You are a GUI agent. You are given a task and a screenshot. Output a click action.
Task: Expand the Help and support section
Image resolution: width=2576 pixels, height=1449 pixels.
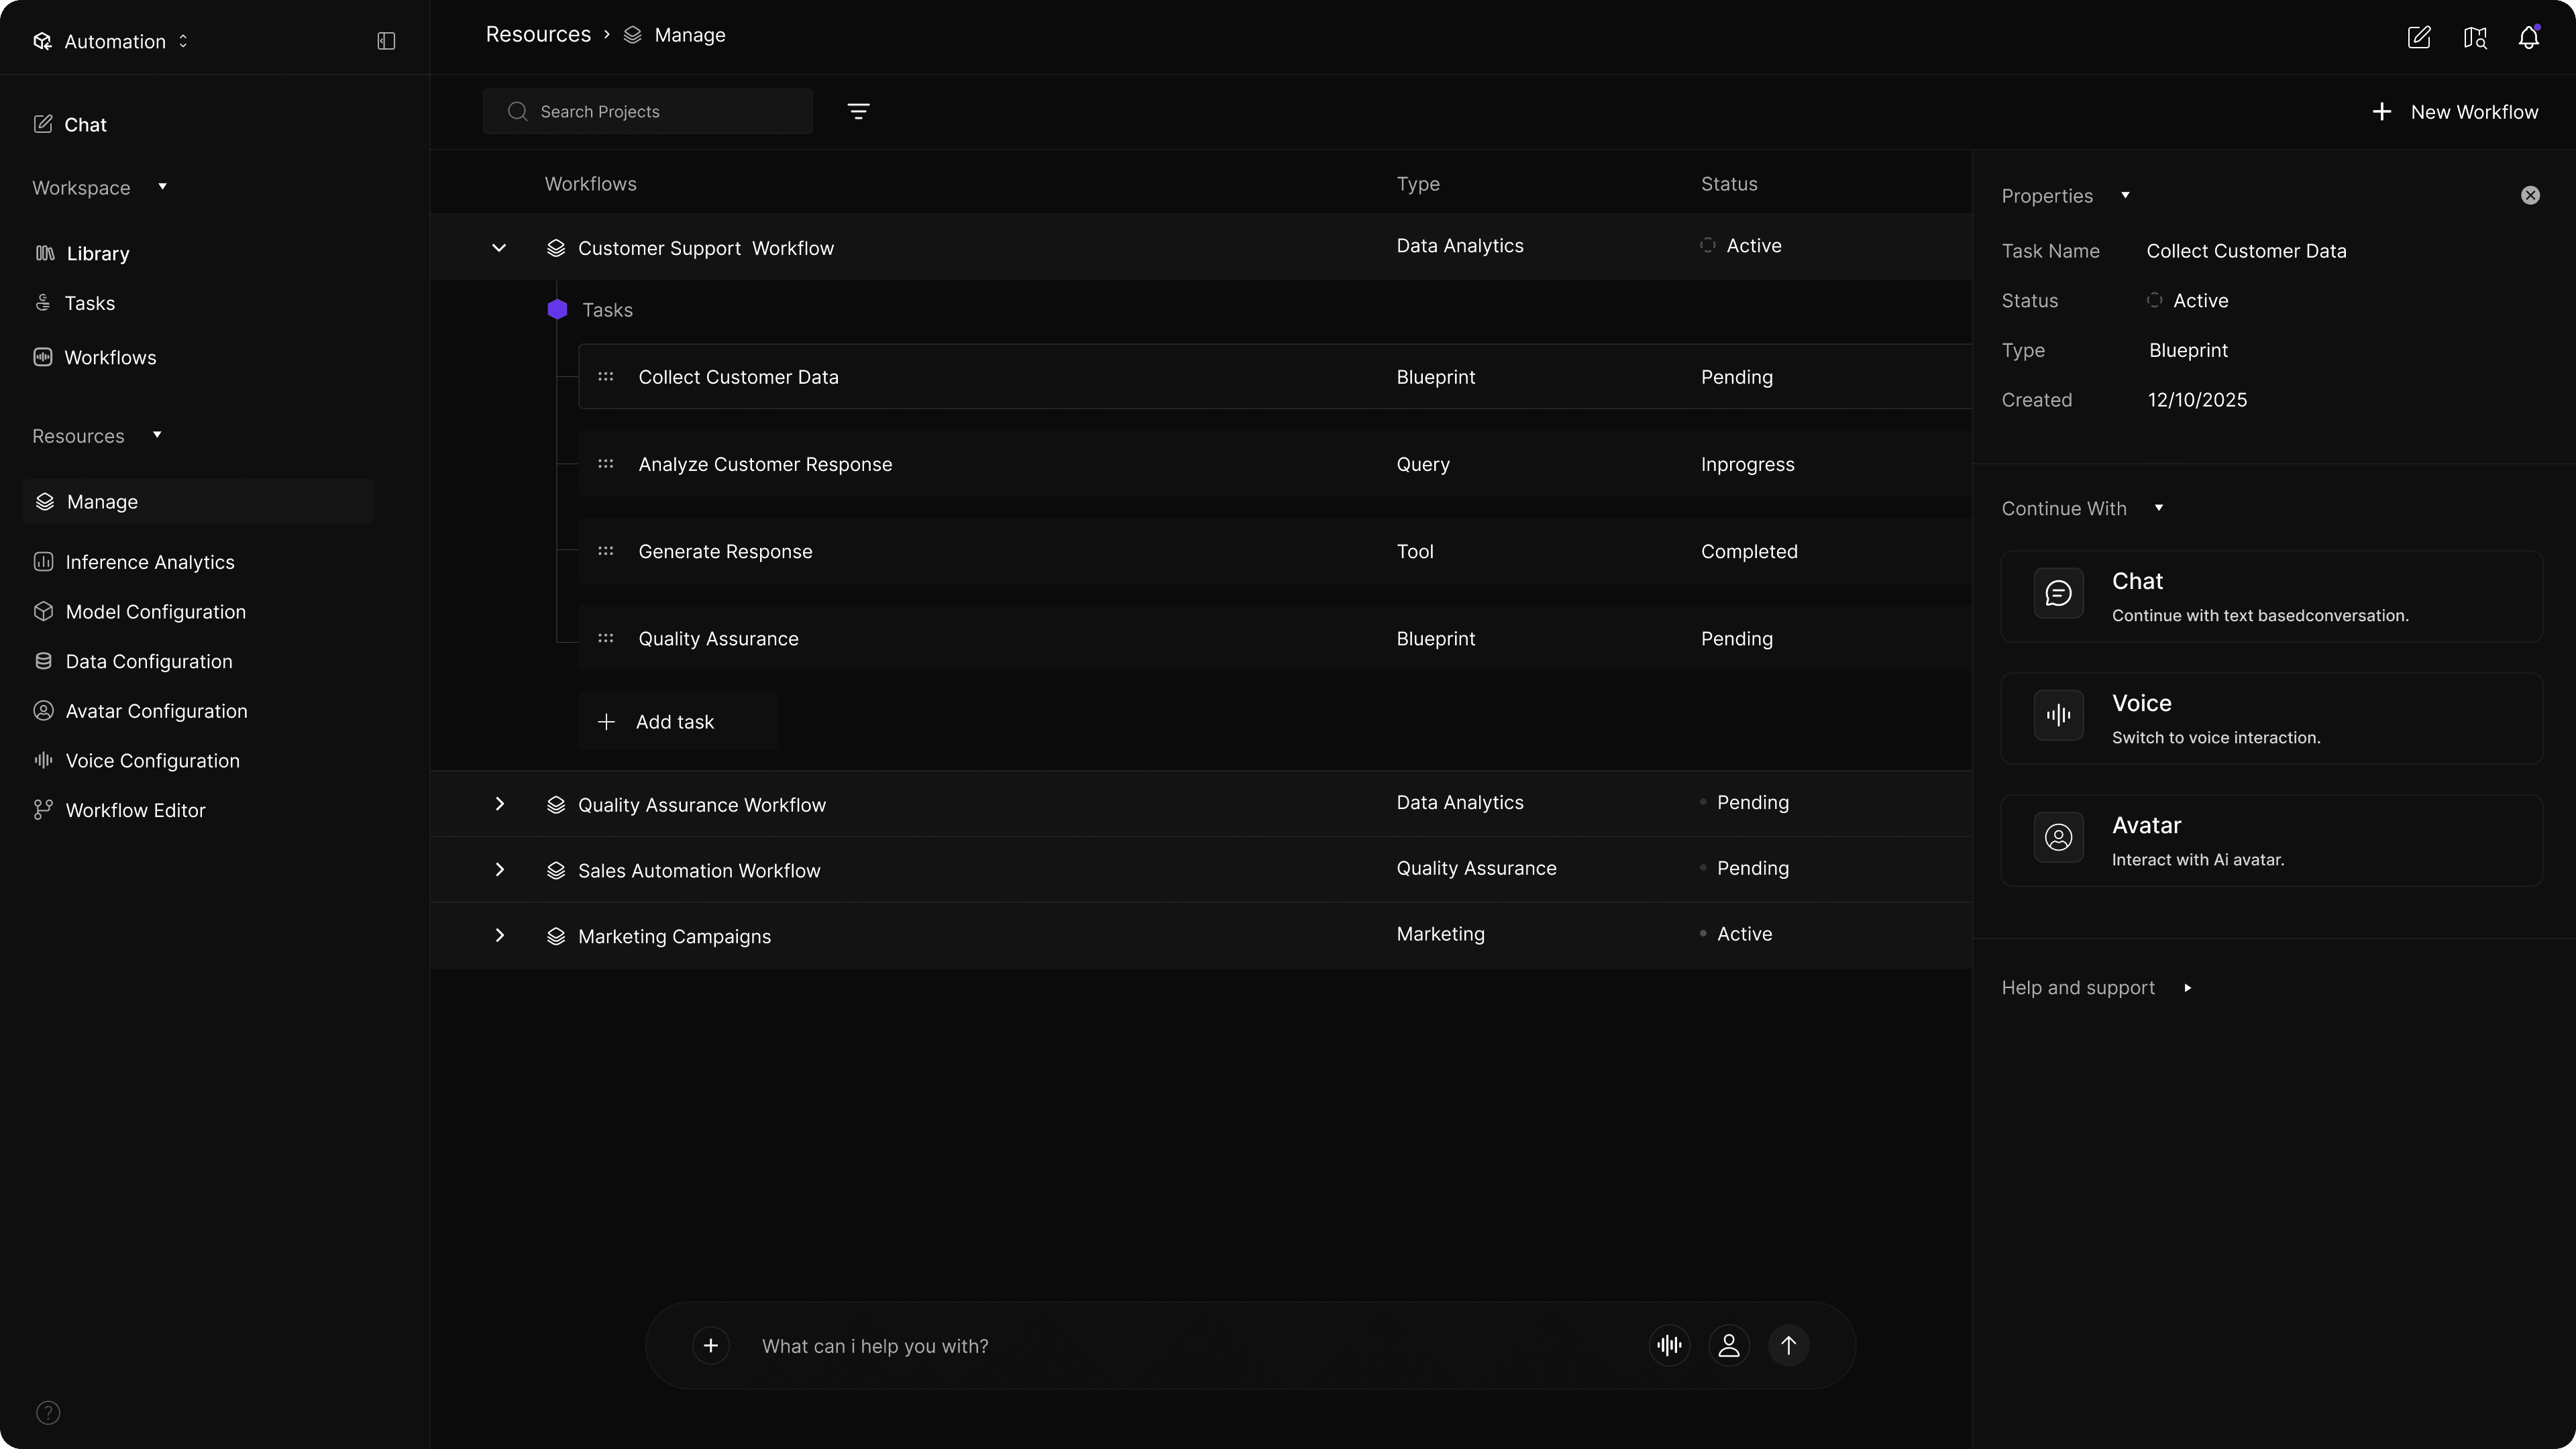(2096, 988)
